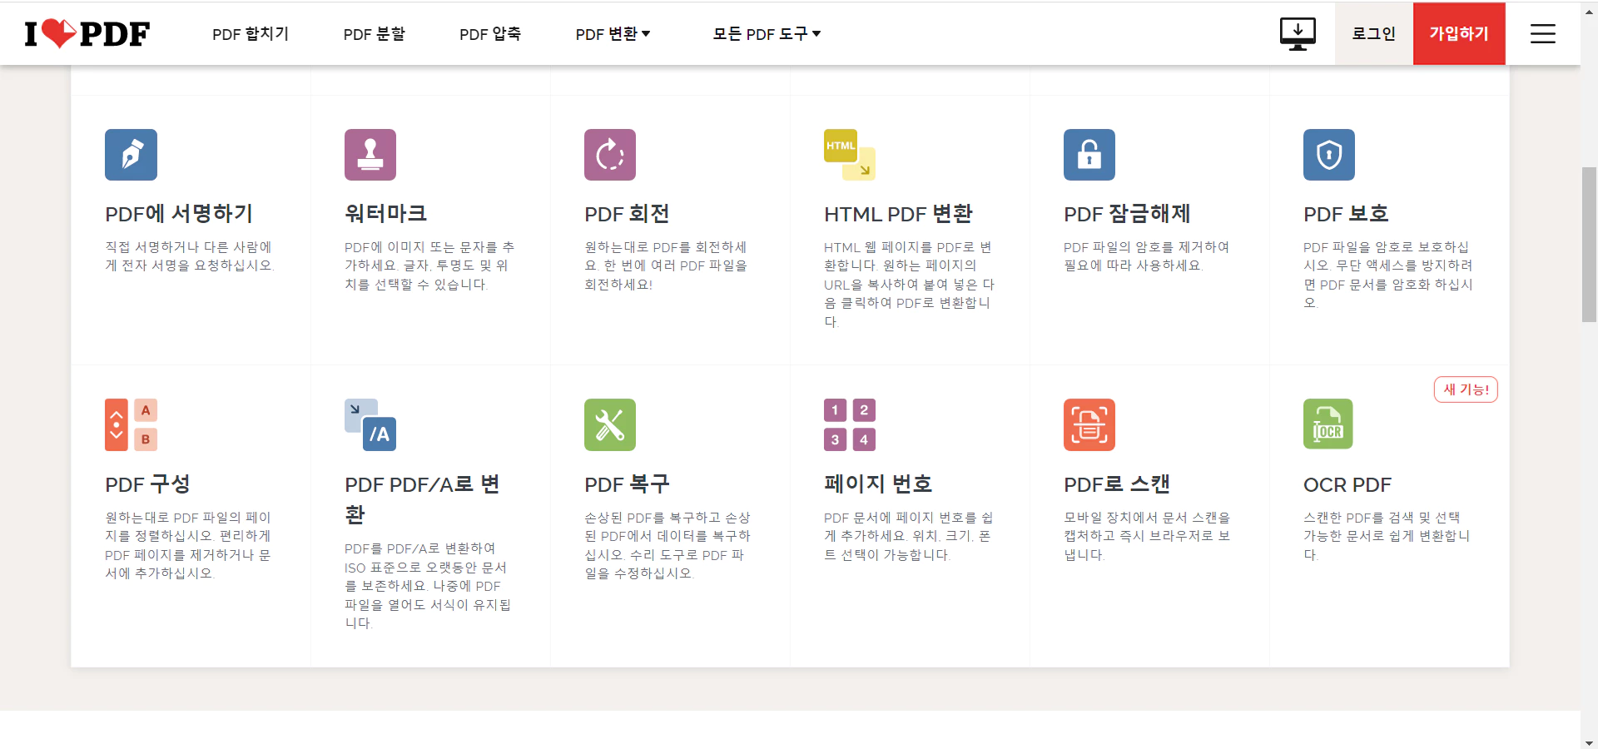Open the 모든 PDF 도구 dropdown
1598x749 pixels.
click(x=764, y=33)
